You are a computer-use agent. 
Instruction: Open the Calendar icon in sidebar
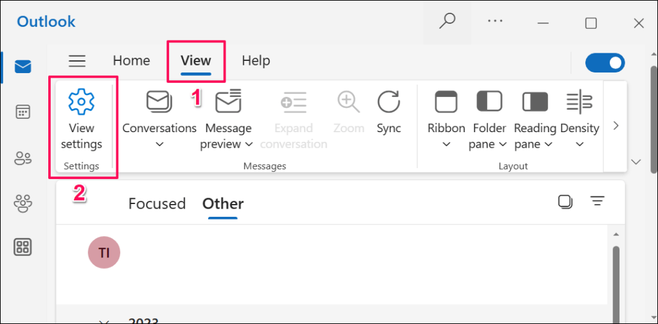pos(22,112)
